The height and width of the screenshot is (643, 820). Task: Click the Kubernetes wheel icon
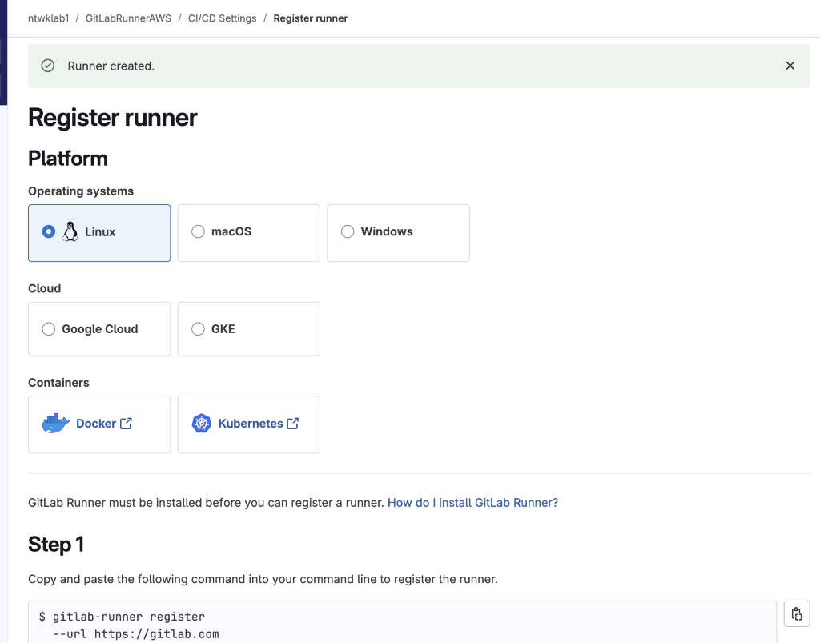click(201, 424)
